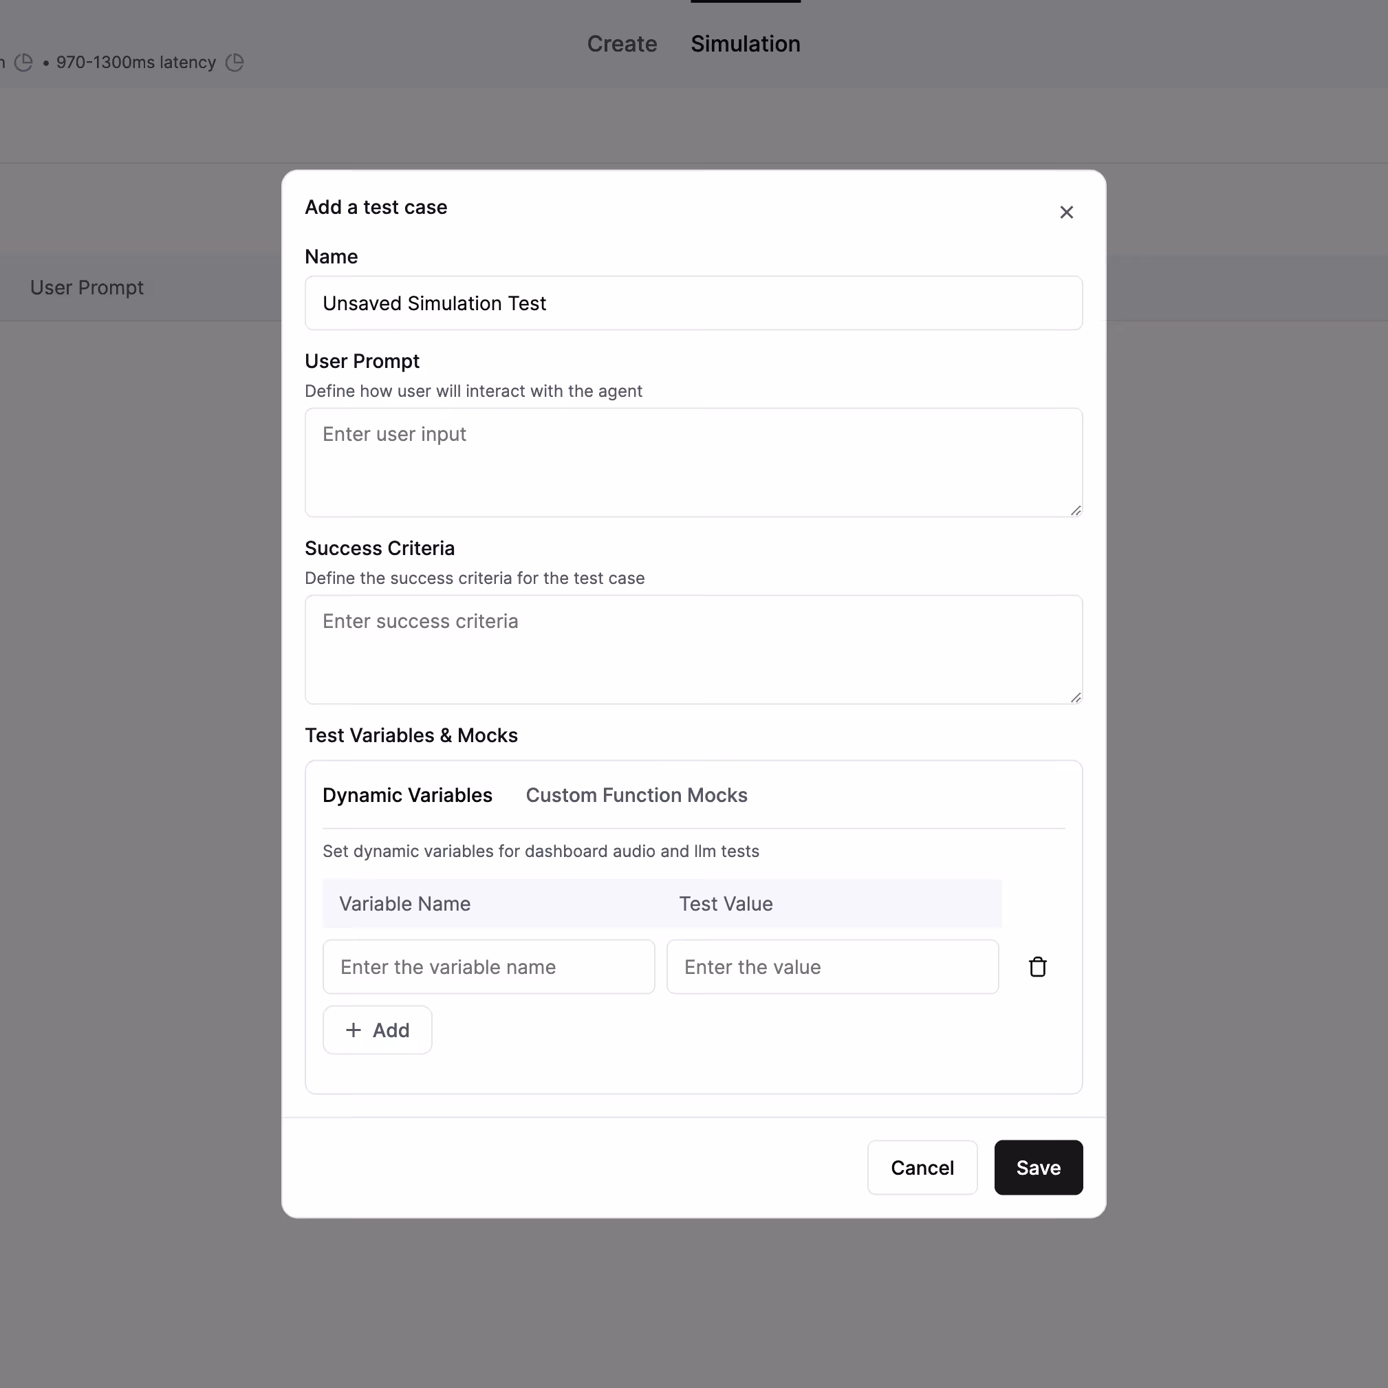Save the test case
The image size is (1388, 1388).
(x=1037, y=1167)
